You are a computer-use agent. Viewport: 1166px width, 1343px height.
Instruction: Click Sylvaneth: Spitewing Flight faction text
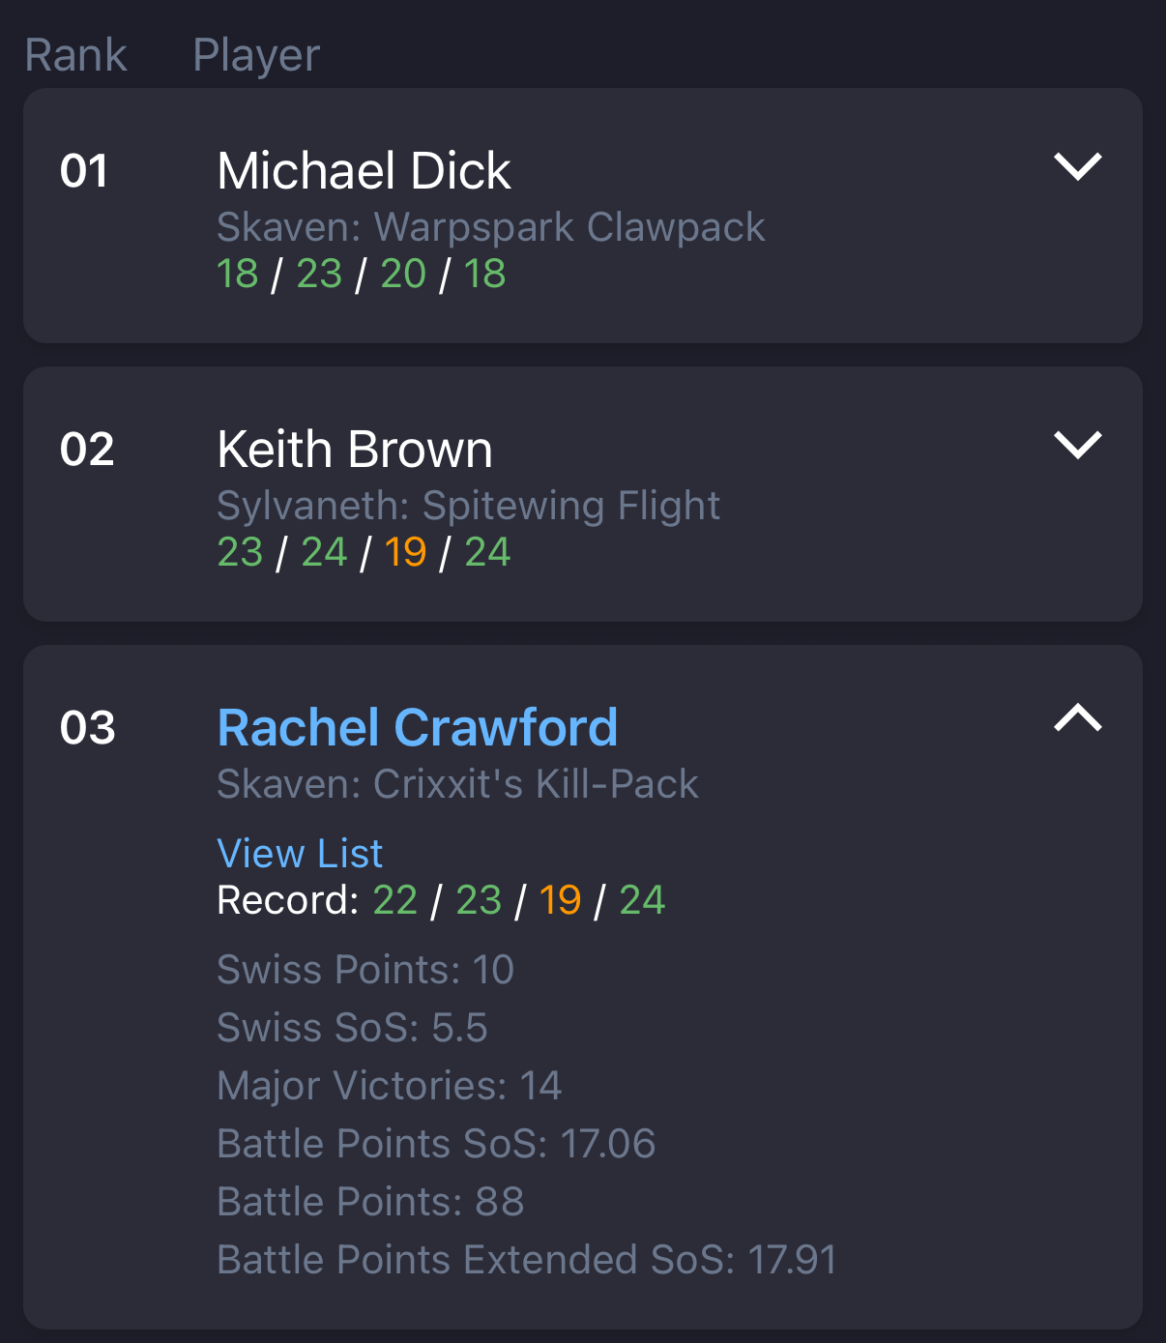pos(469,506)
